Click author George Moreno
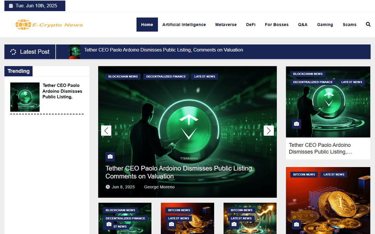Viewport: 375px width, 234px height. (159, 187)
